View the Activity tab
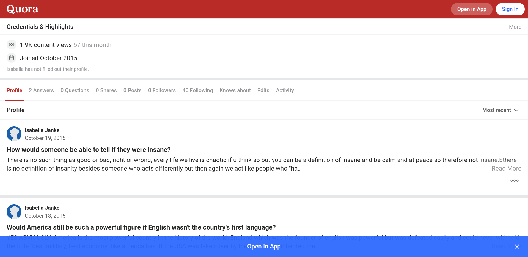 [x=285, y=90]
